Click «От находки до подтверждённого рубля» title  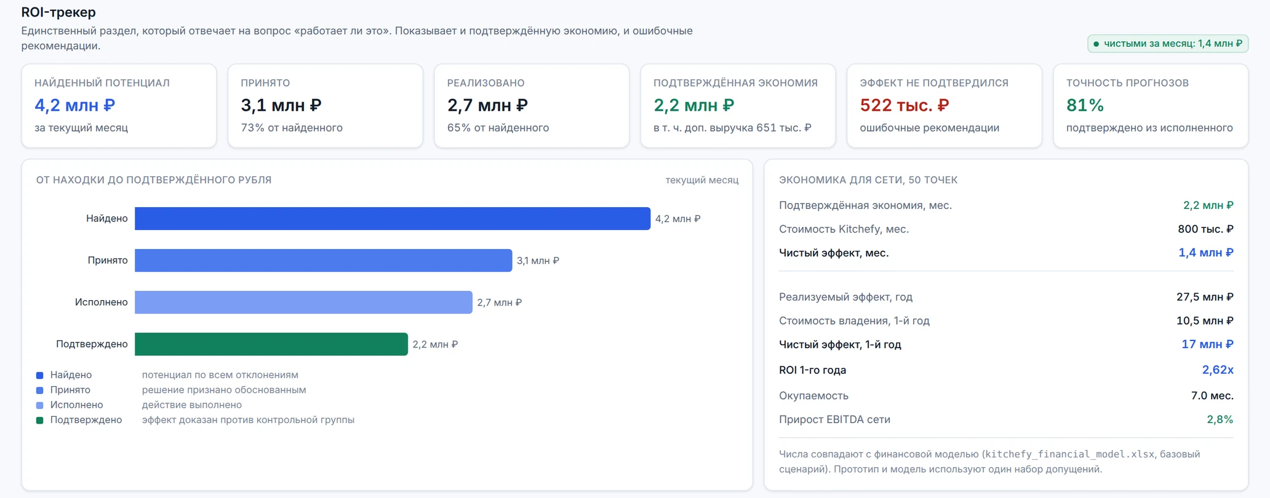coord(154,180)
